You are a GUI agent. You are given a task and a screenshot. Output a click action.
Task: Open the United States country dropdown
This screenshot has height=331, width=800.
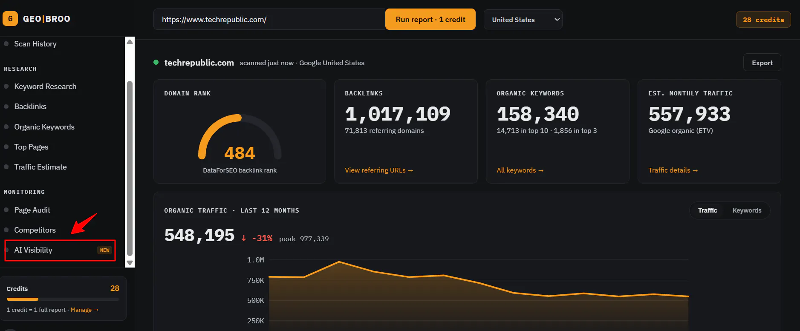click(523, 20)
